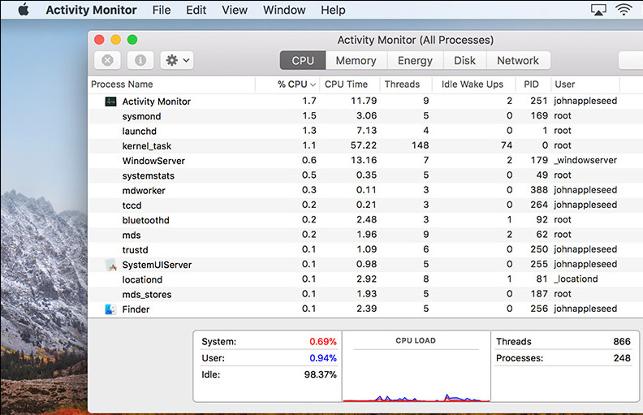Viewport: 643px width, 415px height.
Task: Select the sysmond process row
Action: click(x=365, y=116)
